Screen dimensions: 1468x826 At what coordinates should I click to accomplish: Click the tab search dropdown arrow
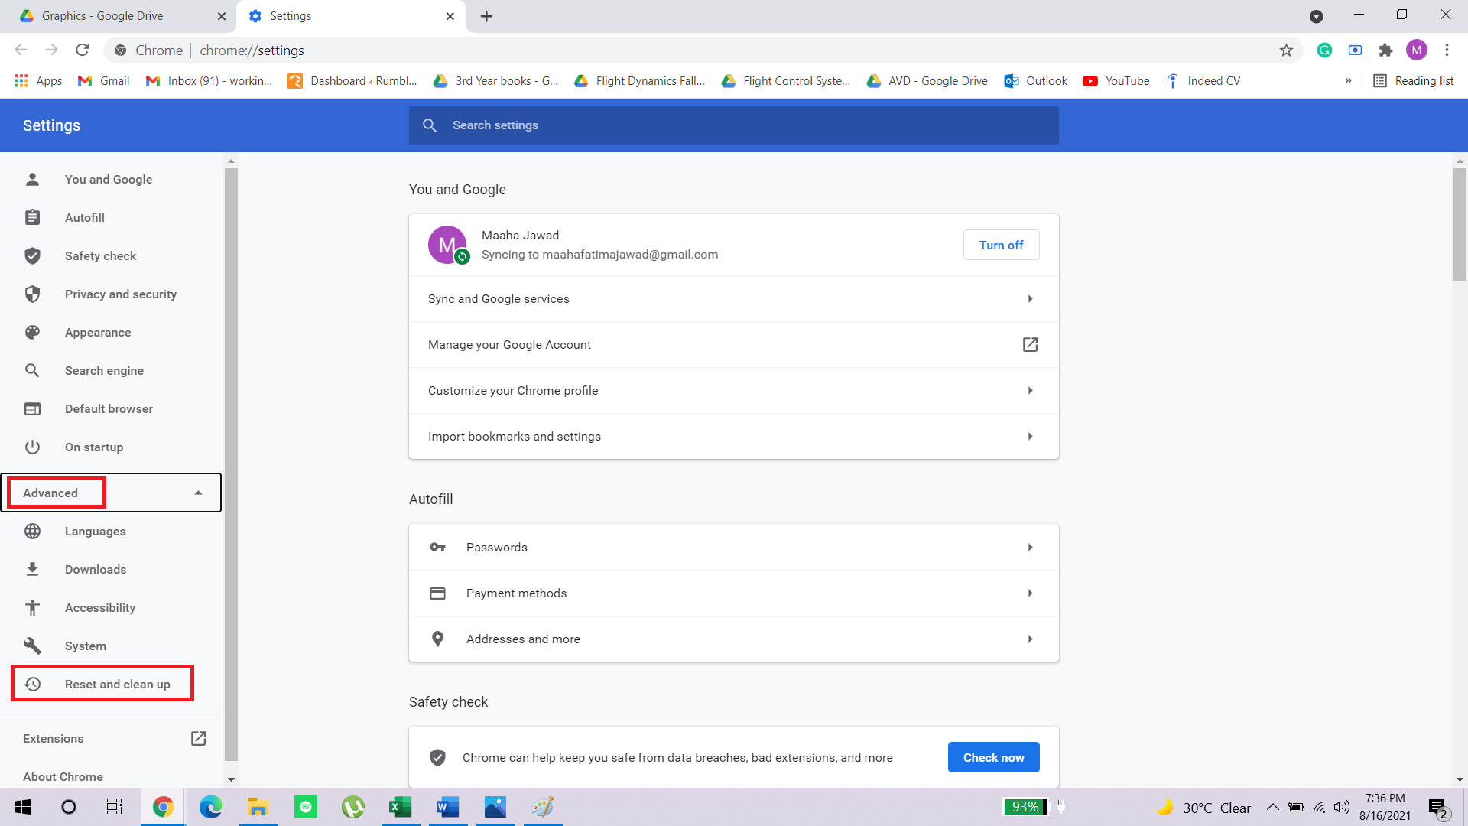[x=1316, y=16]
